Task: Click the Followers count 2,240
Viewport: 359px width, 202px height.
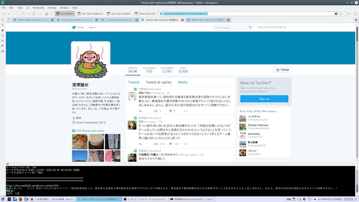Action: (x=167, y=70)
